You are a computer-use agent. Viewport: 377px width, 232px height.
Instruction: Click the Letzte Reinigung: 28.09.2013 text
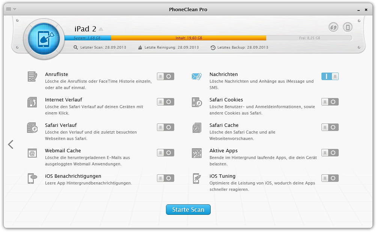(172, 48)
